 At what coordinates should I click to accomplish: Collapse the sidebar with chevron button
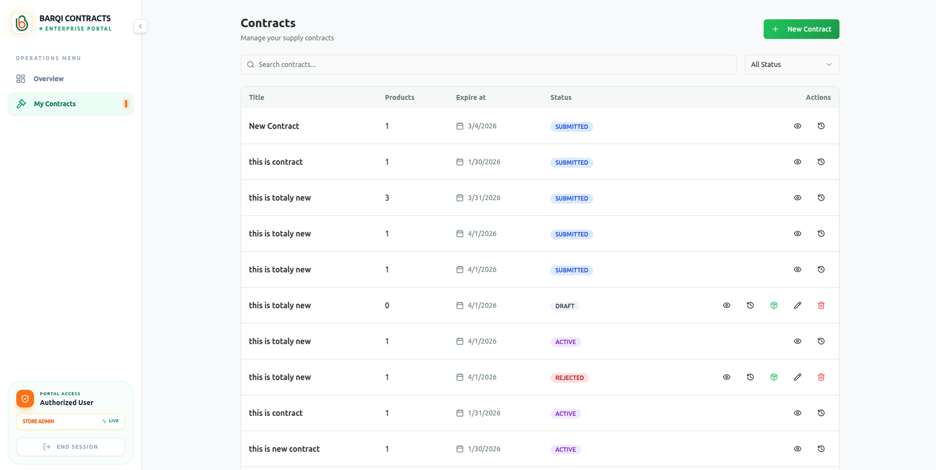pos(140,26)
